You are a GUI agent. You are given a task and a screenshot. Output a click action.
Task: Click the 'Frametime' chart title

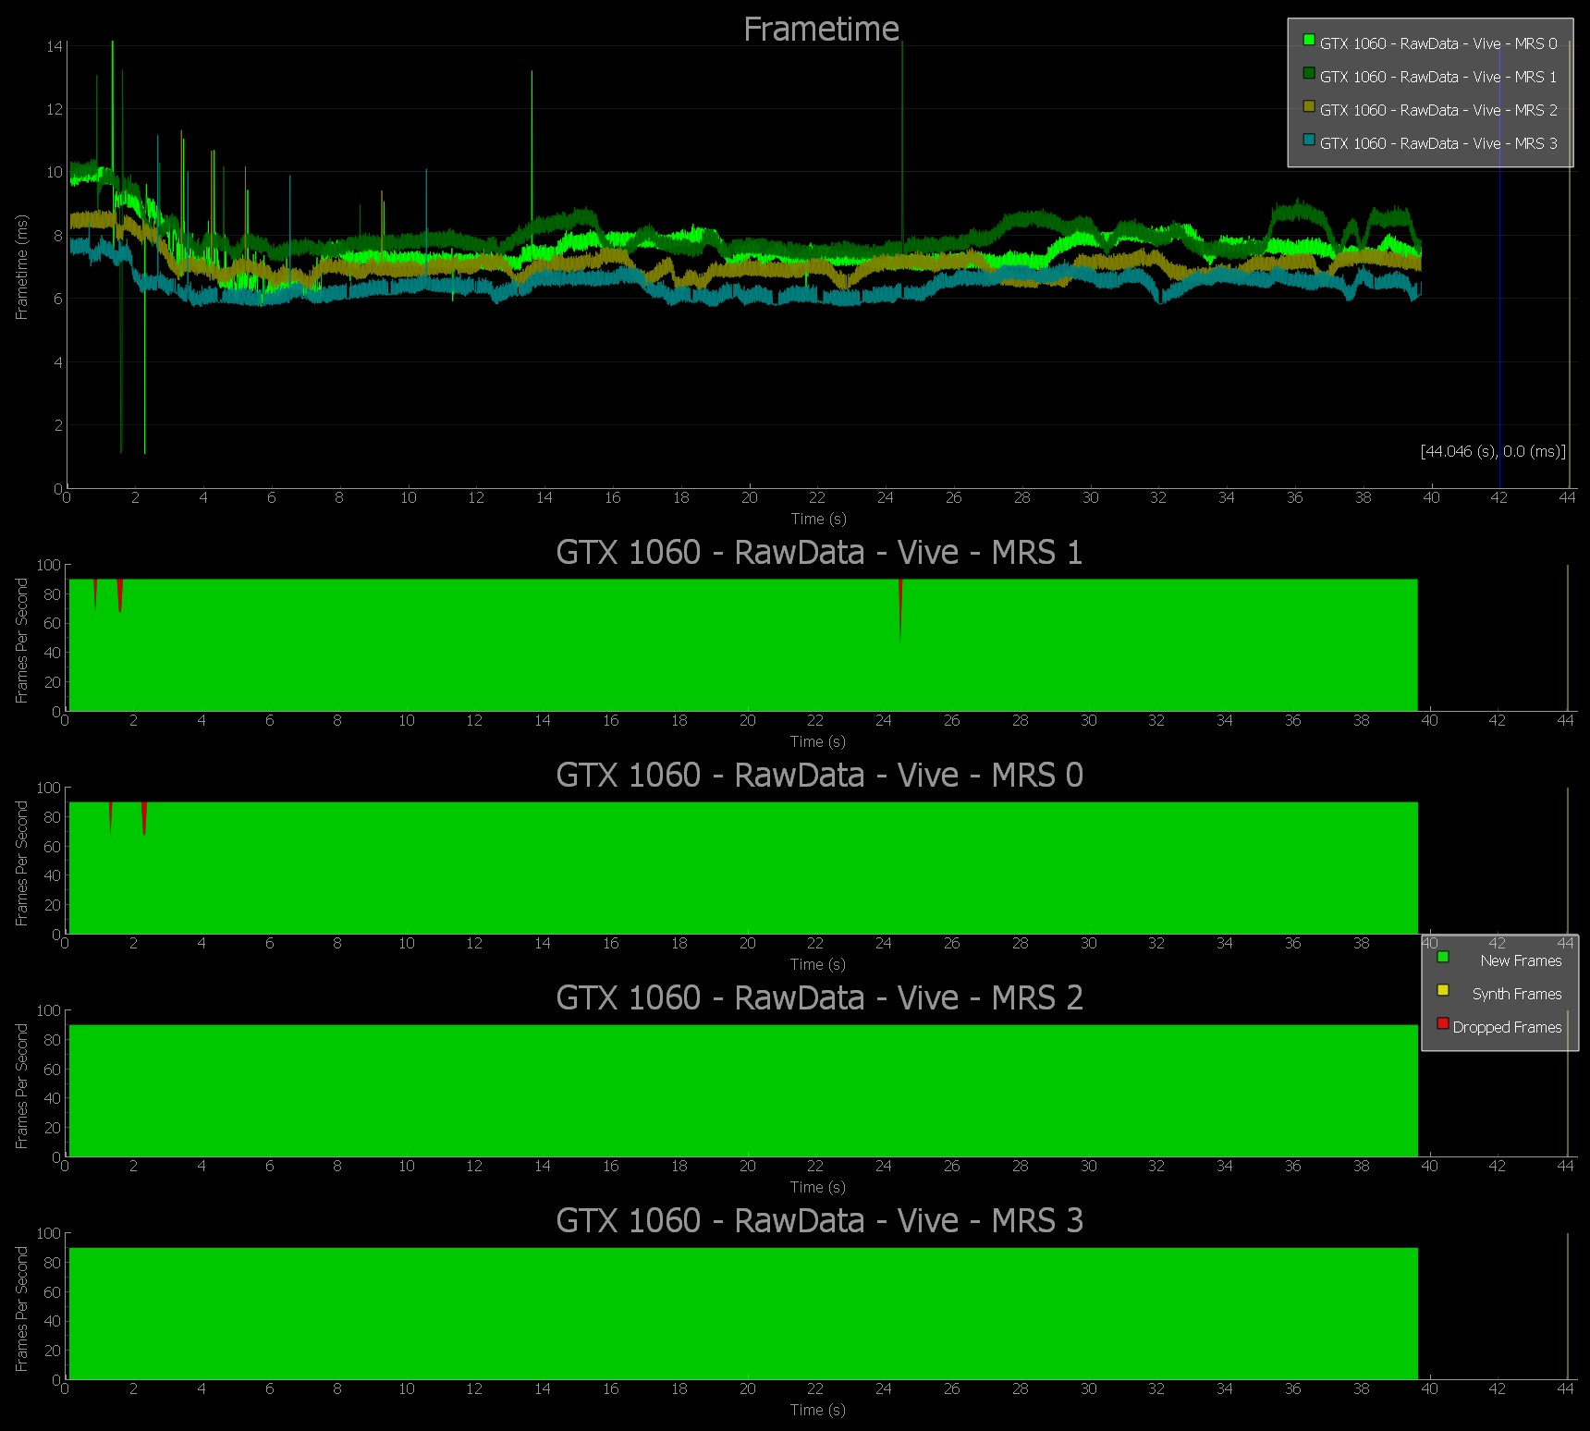[821, 30]
